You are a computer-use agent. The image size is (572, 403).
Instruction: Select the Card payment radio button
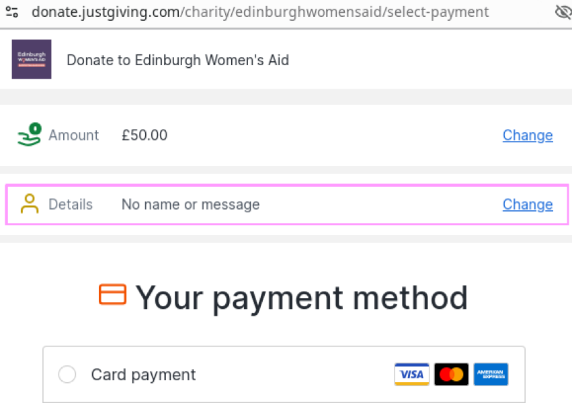pos(67,374)
